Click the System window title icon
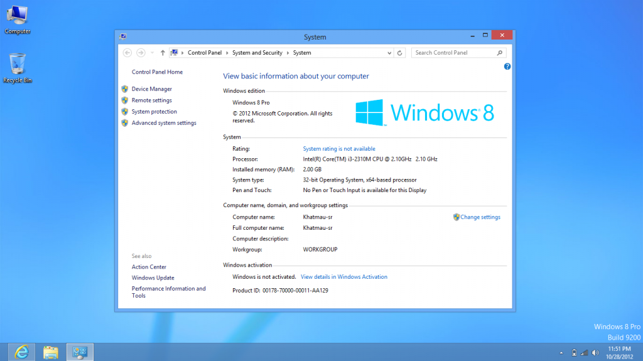Viewport: 643px width, 361px height. 122,36
